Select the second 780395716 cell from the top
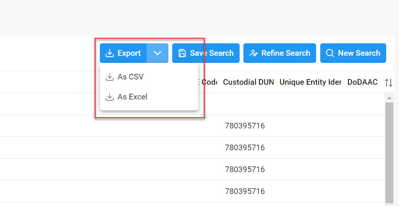 [245, 148]
